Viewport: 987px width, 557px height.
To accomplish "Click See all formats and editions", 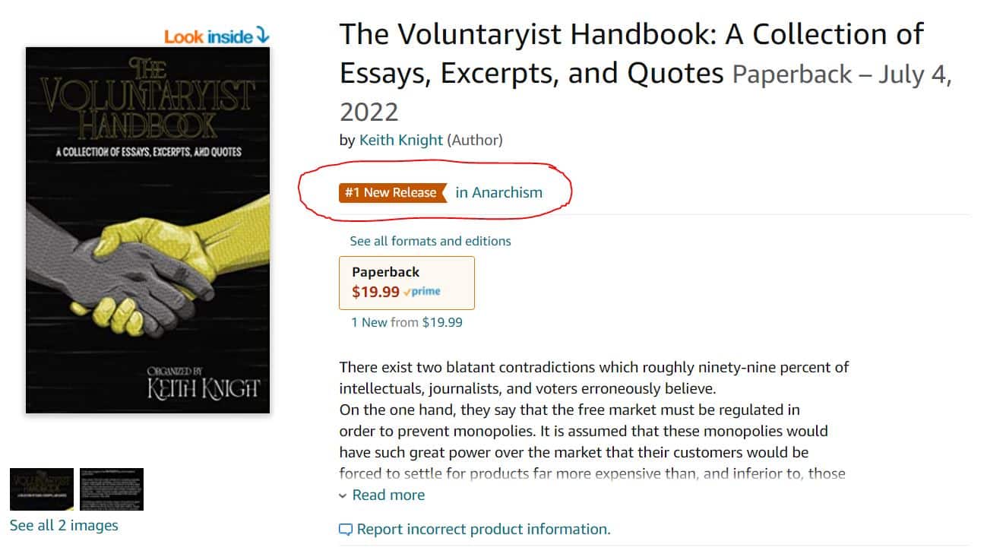I will tap(430, 241).
